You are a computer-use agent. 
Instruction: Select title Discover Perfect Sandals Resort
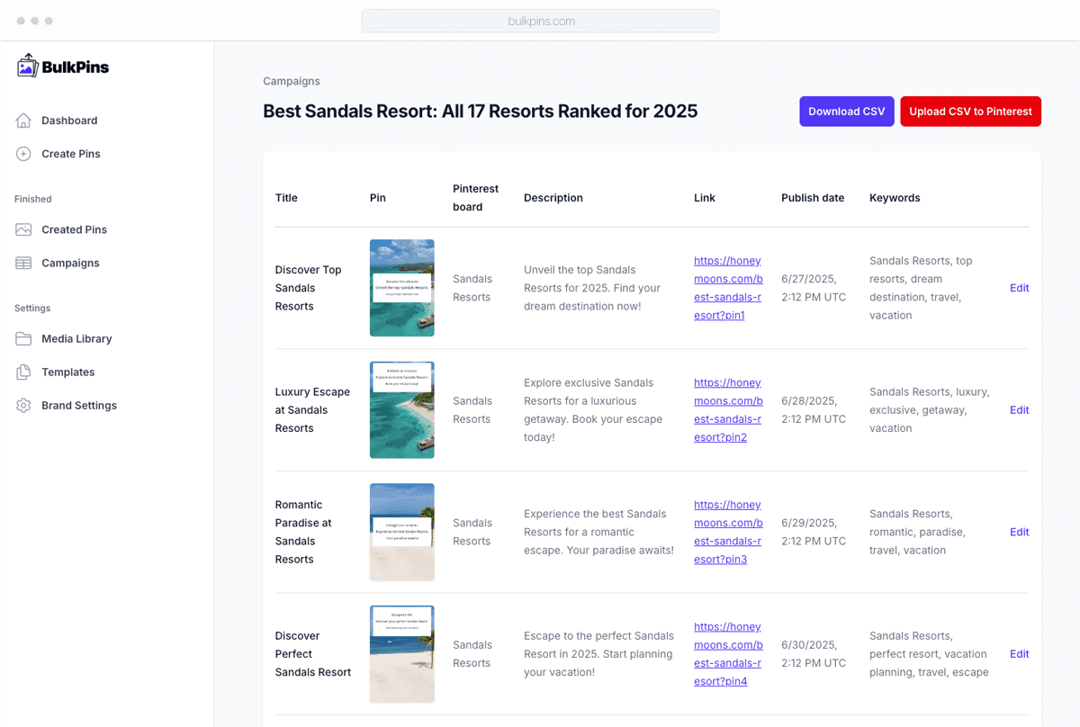click(x=313, y=654)
